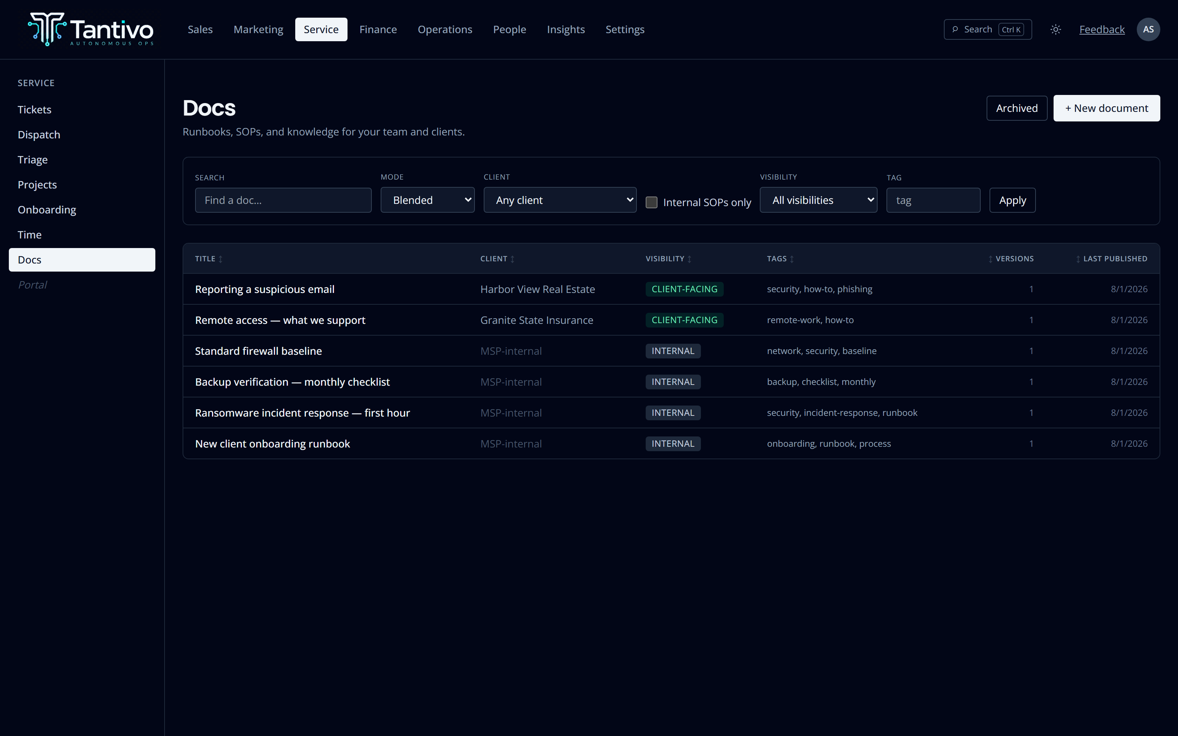Sort table by Last Published column

click(x=1111, y=258)
